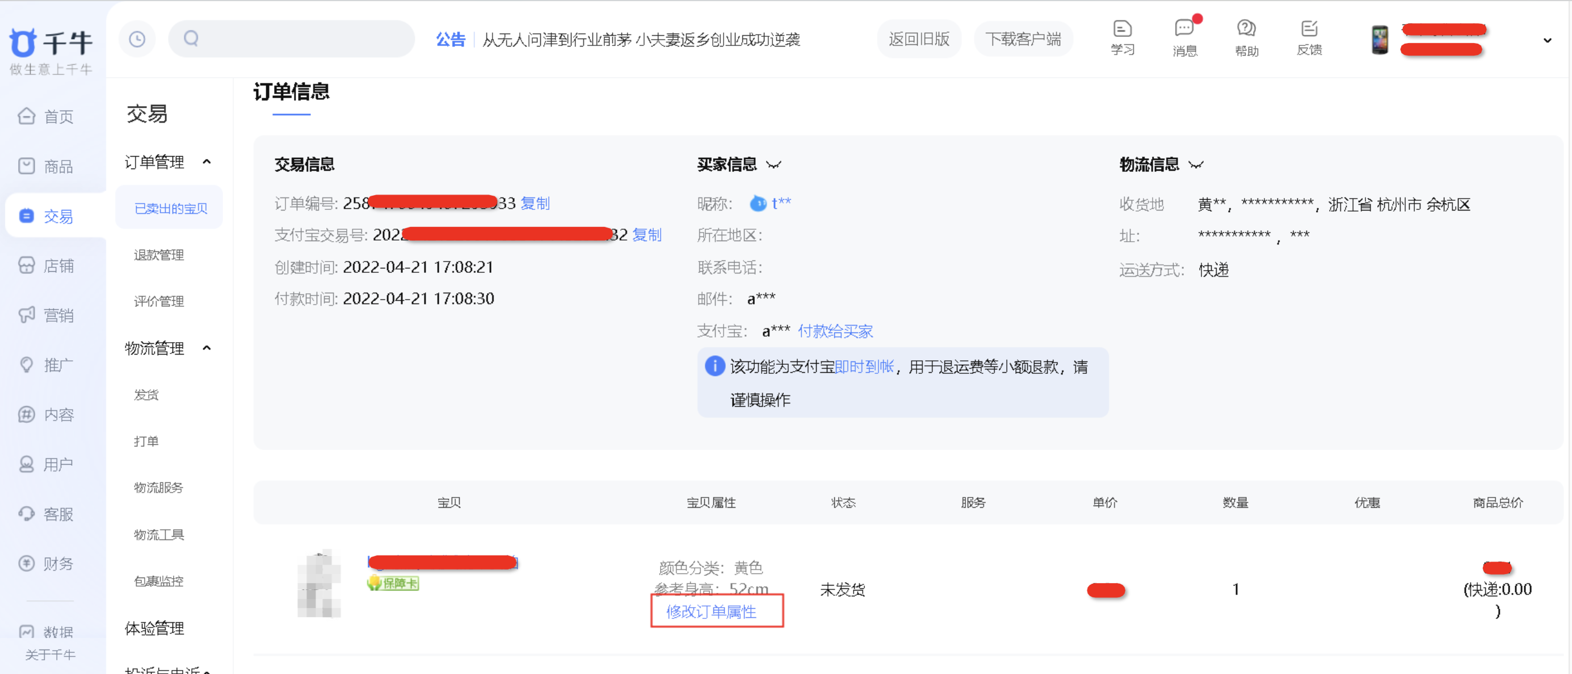The width and height of the screenshot is (1572, 674).
Task: Copy the 支付宝交易号 with 复制 link
Action: [x=647, y=235]
